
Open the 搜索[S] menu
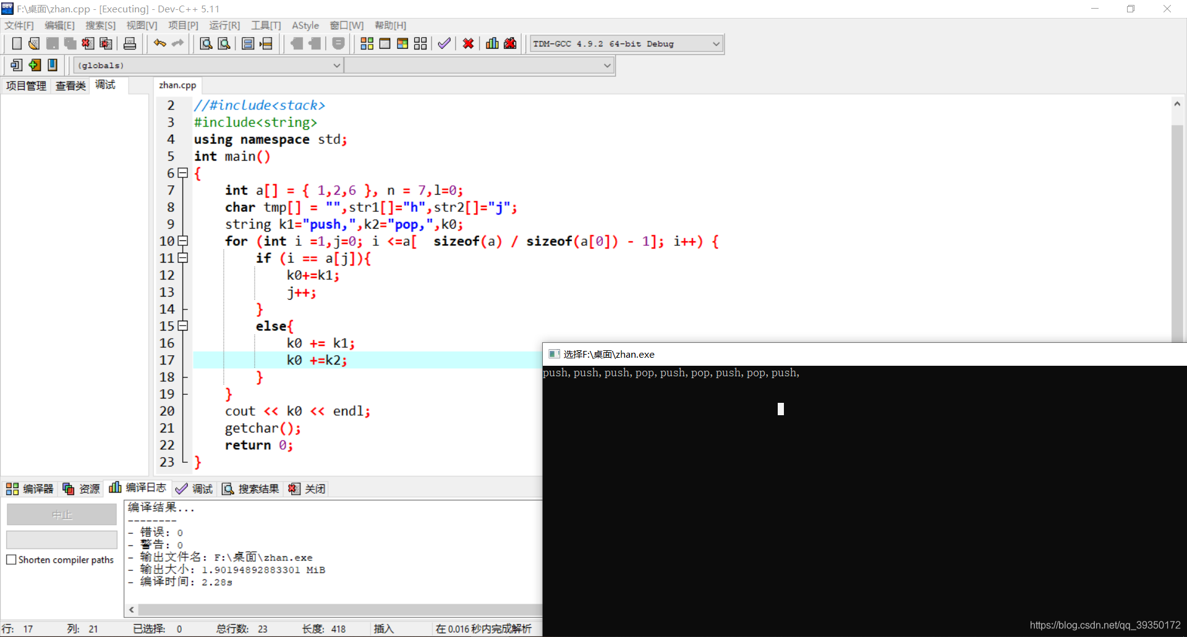pos(101,25)
